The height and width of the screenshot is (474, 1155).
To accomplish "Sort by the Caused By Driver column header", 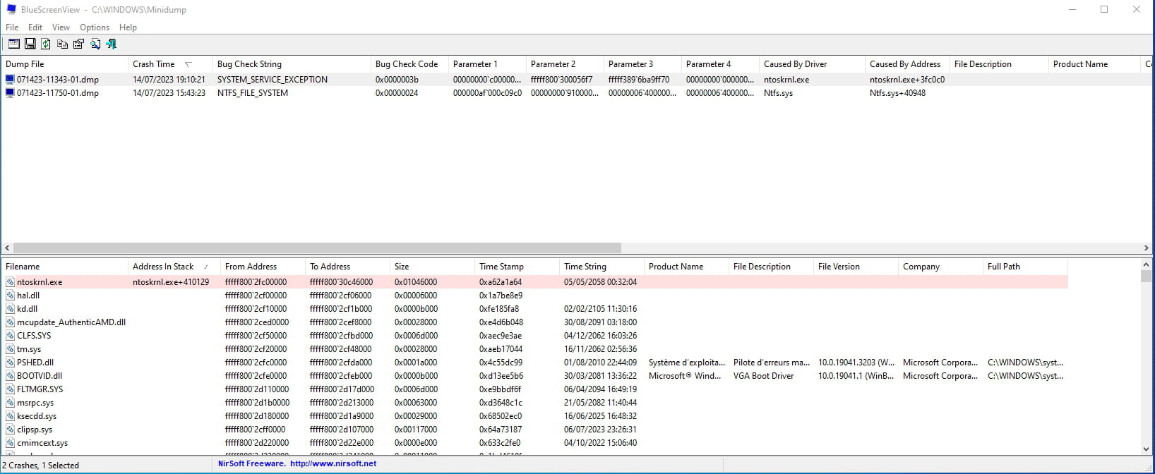I will coord(812,64).
